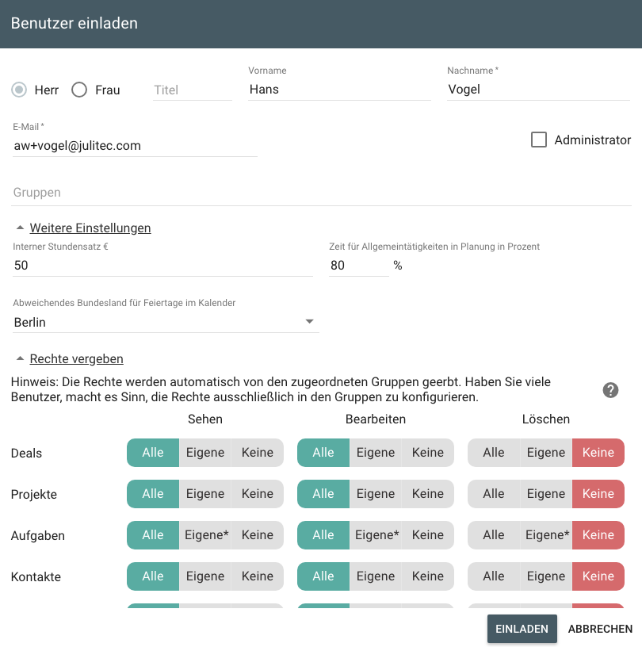The height and width of the screenshot is (647, 642).
Task: Set Deals Sehen to Eigene
Action: (205, 452)
